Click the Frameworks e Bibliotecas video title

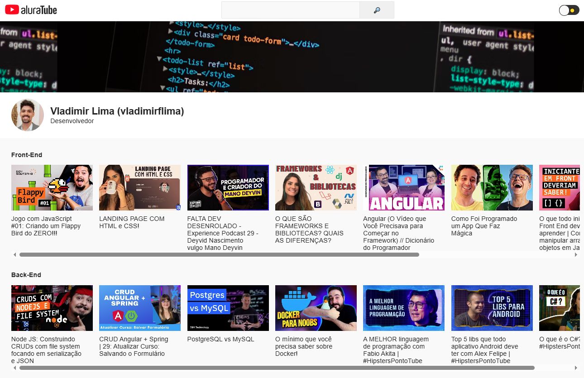[x=309, y=230]
